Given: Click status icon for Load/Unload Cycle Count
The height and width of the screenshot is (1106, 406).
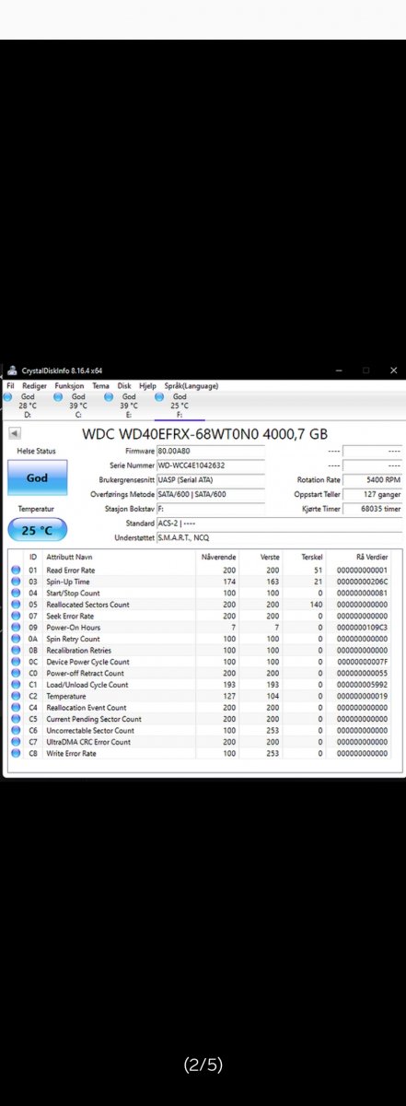Looking at the screenshot, I should pos(16,685).
